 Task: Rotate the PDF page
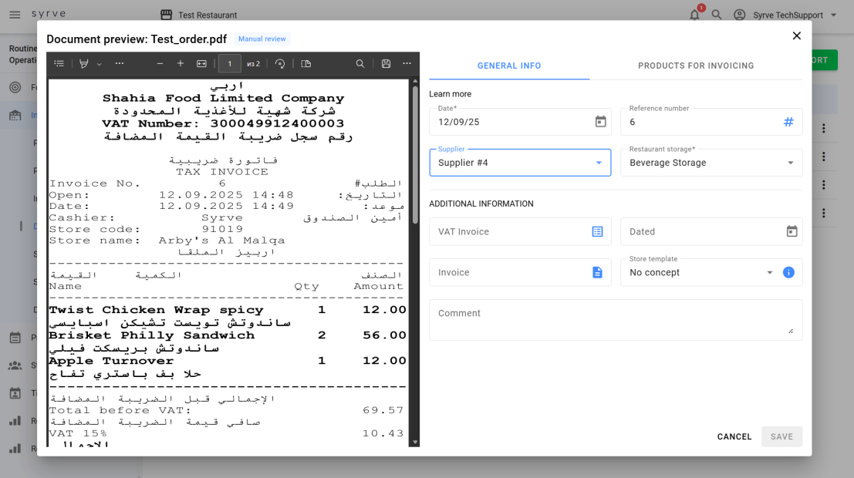(x=280, y=64)
